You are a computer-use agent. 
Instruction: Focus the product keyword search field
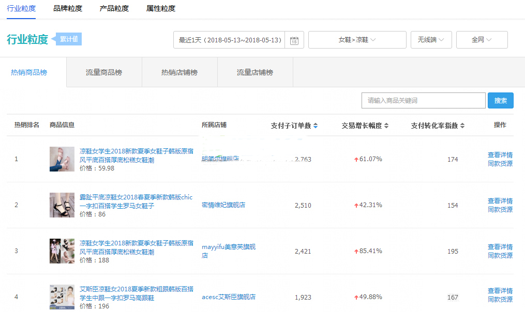pyautogui.click(x=423, y=101)
